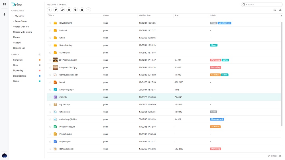Click the share with user icon
The height and width of the screenshot is (160, 285).
click(x=62, y=10)
